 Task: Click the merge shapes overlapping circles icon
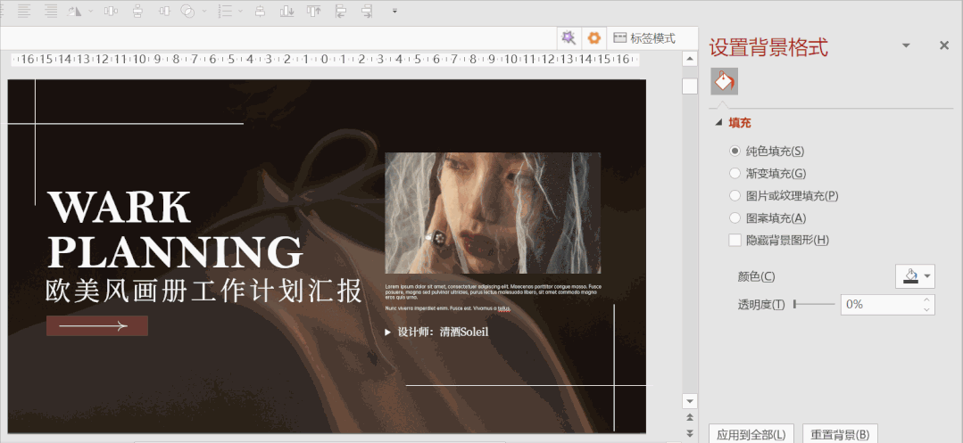click(187, 11)
